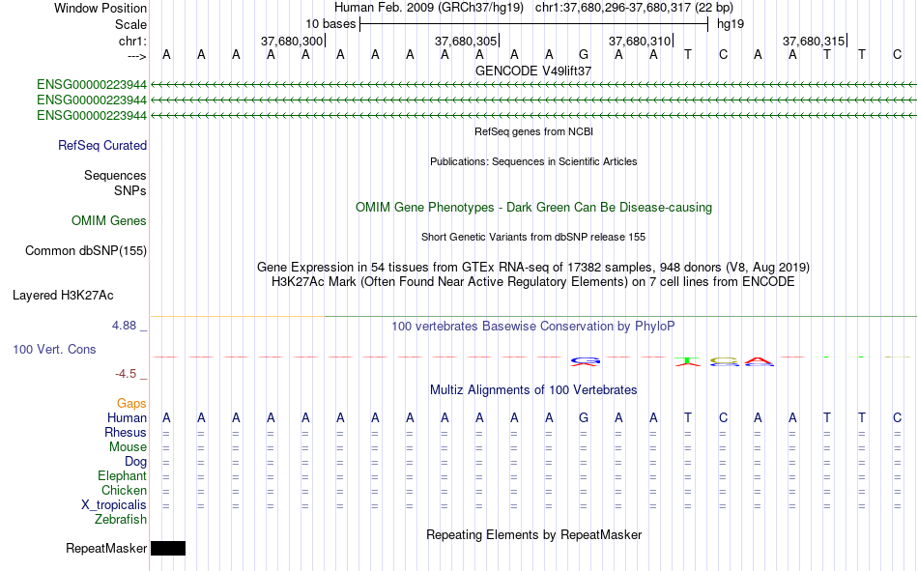The image size is (918, 571).
Task: Click the bottom ENSG00000223944 transcript label
Action: tap(92, 115)
